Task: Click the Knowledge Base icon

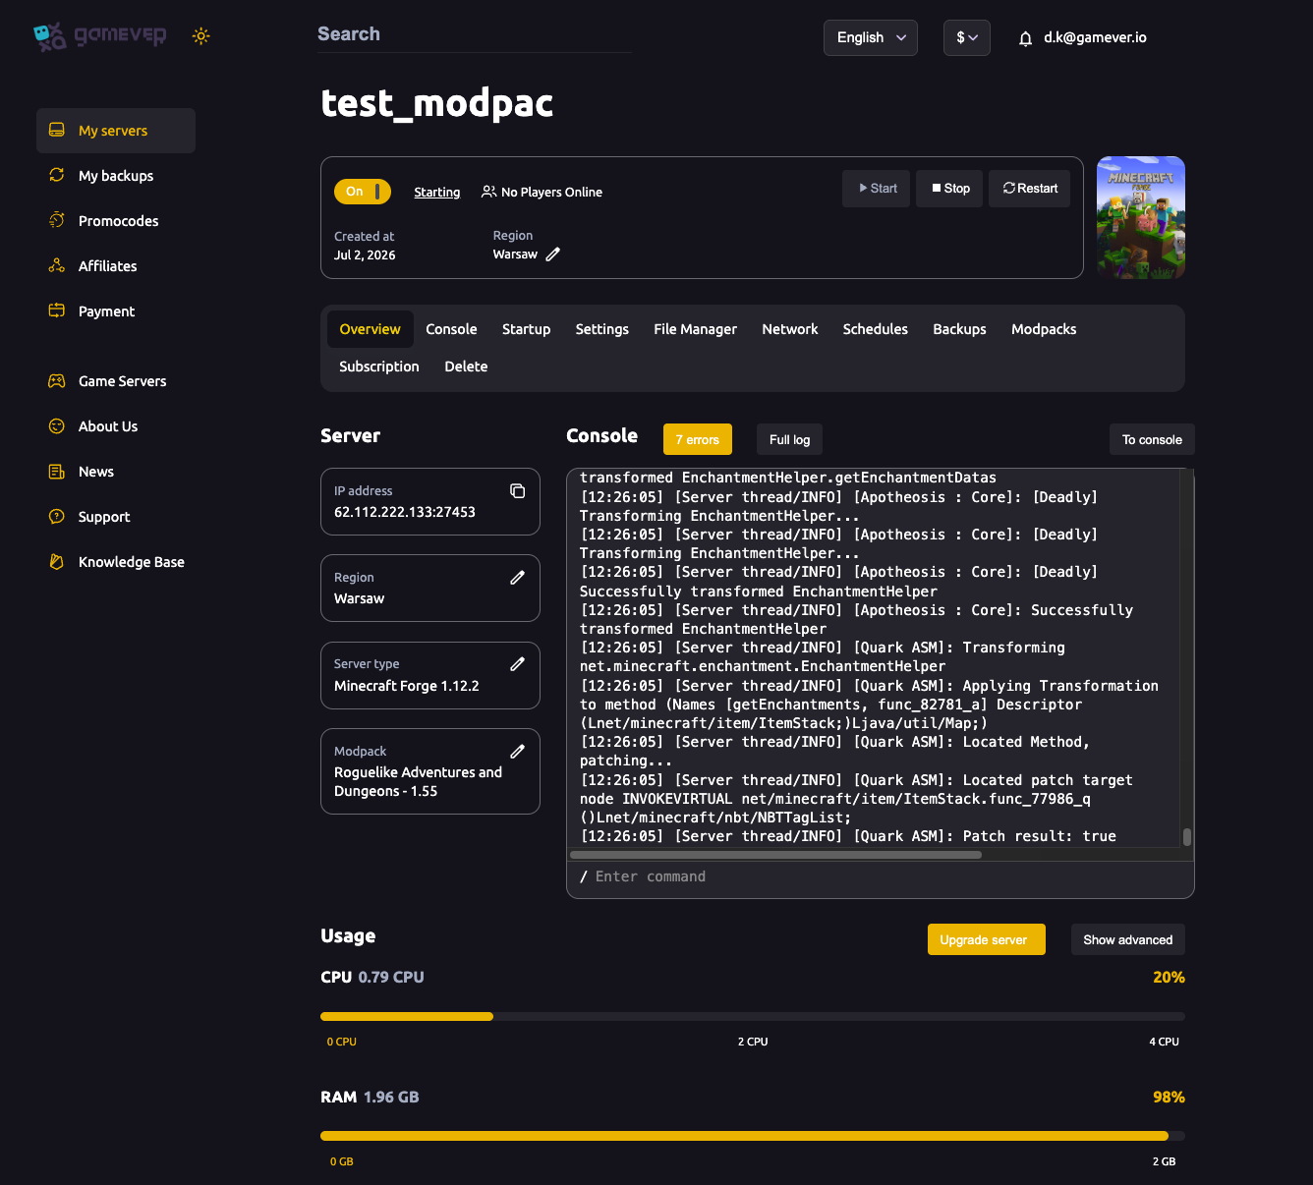Action: (x=57, y=562)
